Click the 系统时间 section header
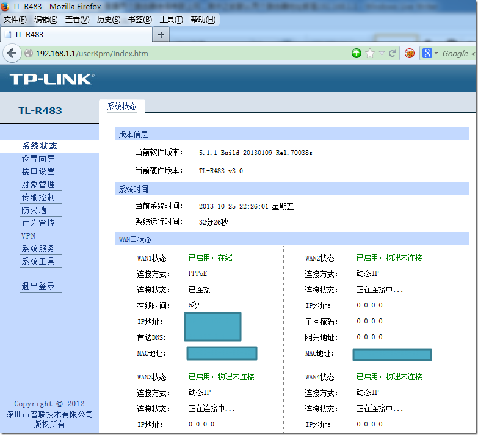 click(291, 189)
